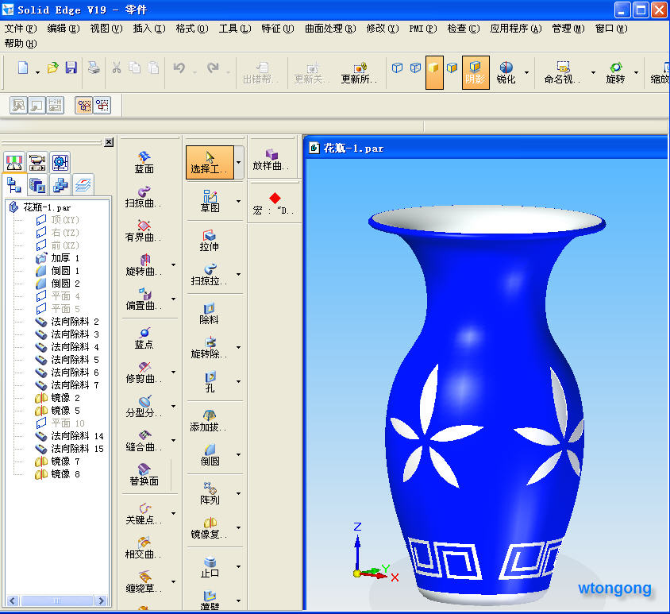Open the 帮助(H) menu
Viewport: 670px width, 614px height.
(x=21, y=44)
